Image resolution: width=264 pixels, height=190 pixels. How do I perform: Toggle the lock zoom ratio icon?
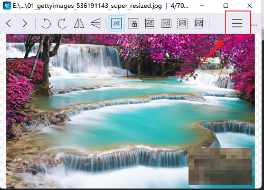[133, 23]
